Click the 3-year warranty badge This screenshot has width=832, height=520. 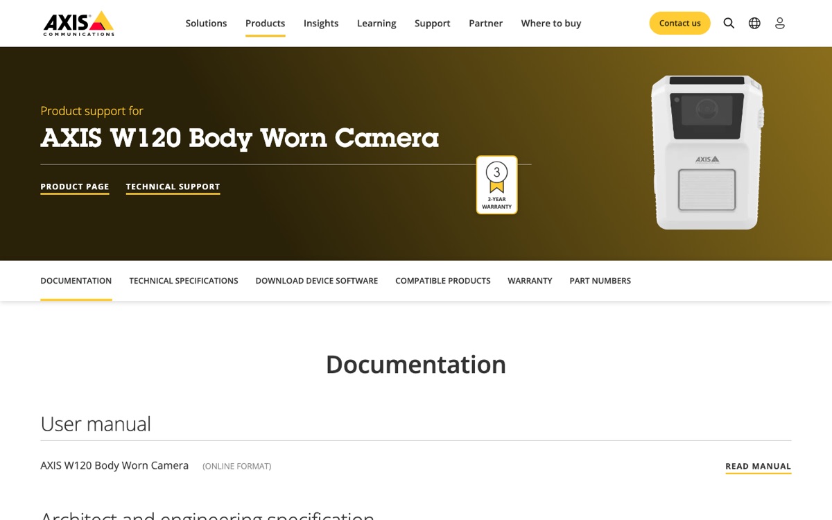coord(496,184)
